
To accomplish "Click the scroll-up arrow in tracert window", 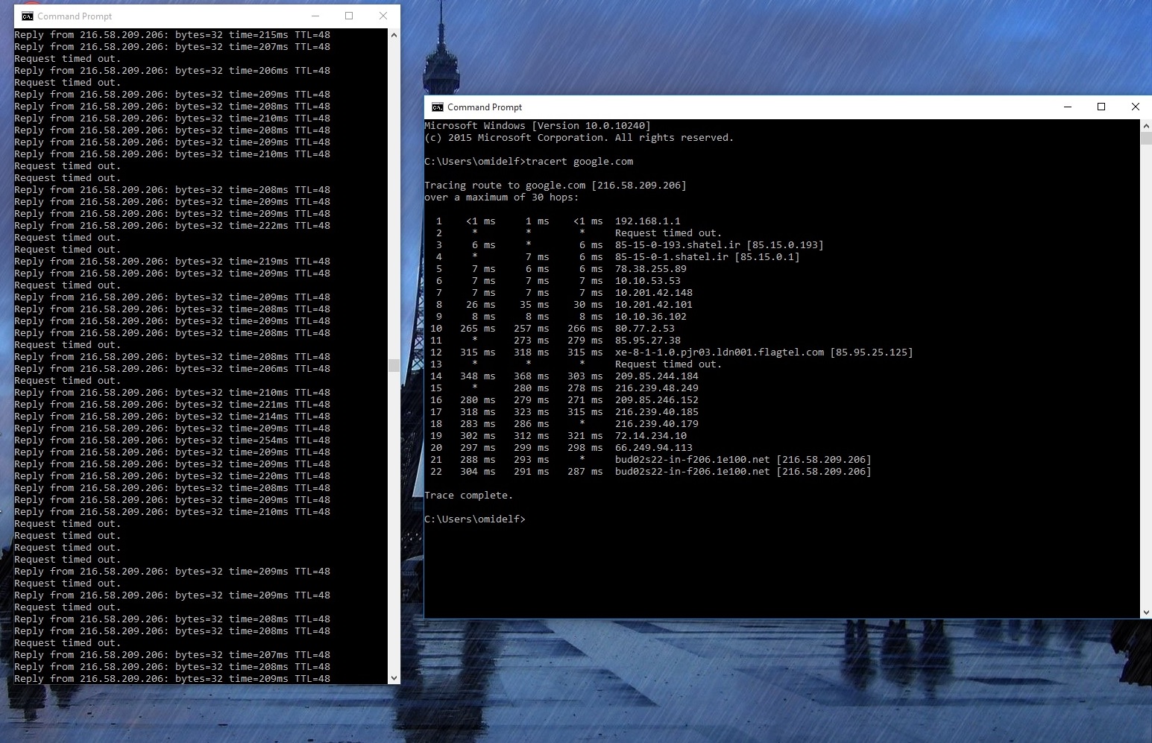I will tap(1146, 126).
